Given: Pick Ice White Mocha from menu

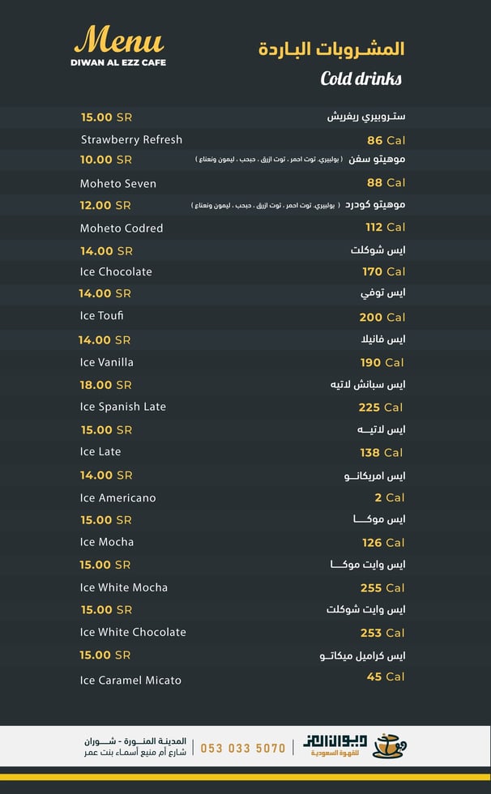Looking at the screenshot, I should pyautogui.click(x=124, y=587).
